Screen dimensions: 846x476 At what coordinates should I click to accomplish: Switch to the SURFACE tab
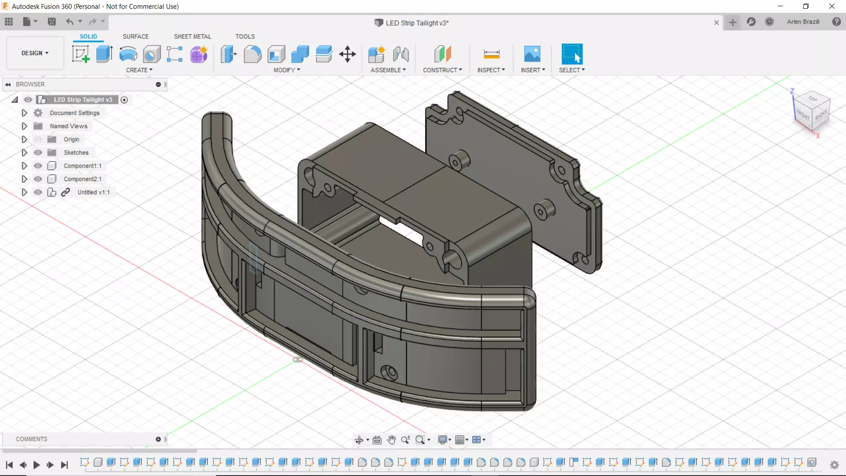coord(136,37)
